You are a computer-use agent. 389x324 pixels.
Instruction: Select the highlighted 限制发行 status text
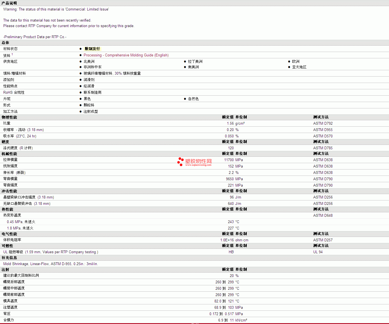click(x=92, y=49)
